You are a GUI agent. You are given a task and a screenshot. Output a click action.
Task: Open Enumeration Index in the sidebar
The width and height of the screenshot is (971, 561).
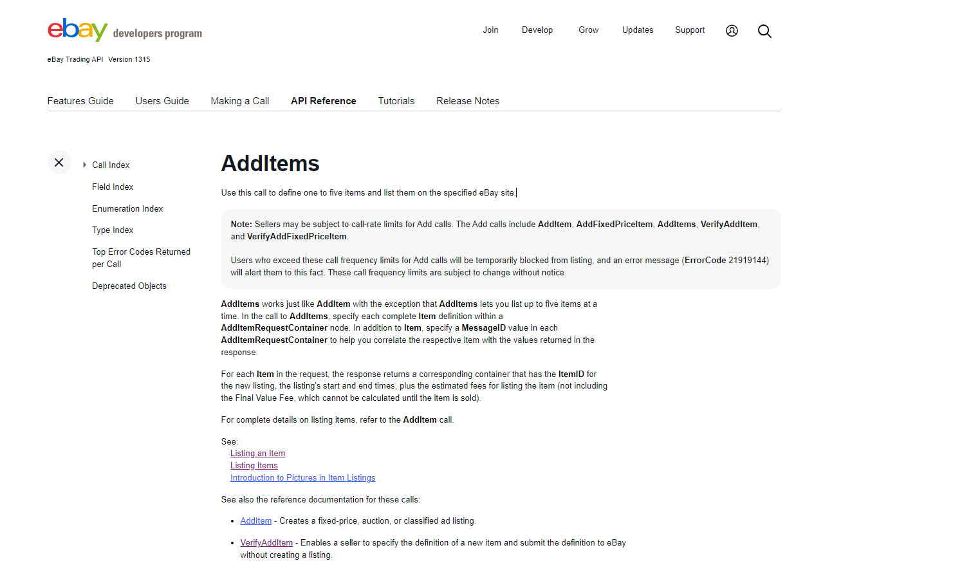pyautogui.click(x=127, y=208)
